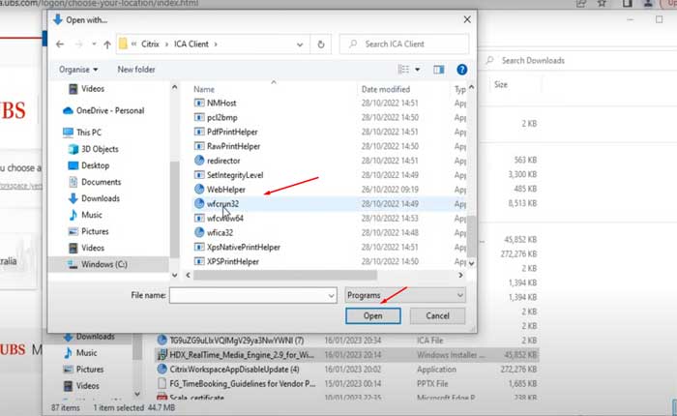Sort files by the Name column header

[x=204, y=89]
